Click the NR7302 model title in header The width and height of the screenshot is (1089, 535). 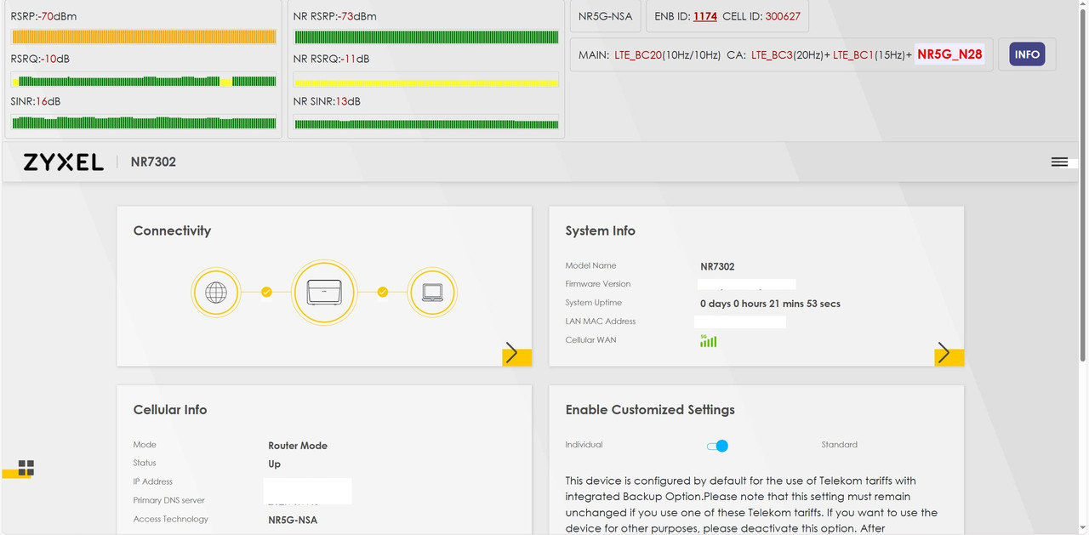tap(153, 162)
